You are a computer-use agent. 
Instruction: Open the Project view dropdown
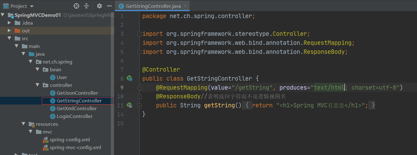pyautogui.click(x=32, y=6)
